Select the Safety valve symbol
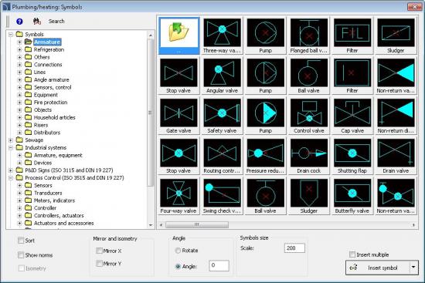The width and height of the screenshot is (425, 283). pyautogui.click(x=222, y=116)
